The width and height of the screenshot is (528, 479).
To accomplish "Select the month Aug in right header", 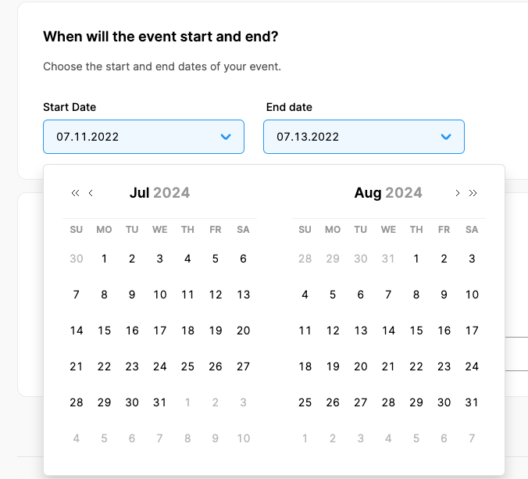I will click(367, 193).
